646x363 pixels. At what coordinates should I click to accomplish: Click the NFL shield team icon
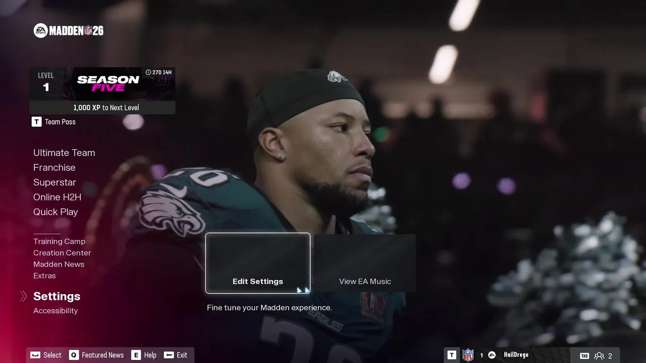pos(468,355)
